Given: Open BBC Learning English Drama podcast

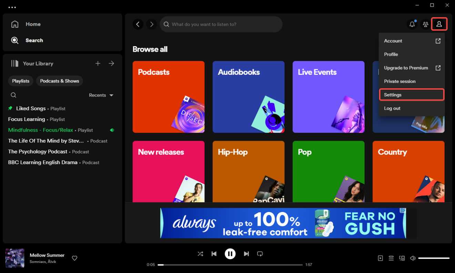Looking at the screenshot, I should point(62,162).
